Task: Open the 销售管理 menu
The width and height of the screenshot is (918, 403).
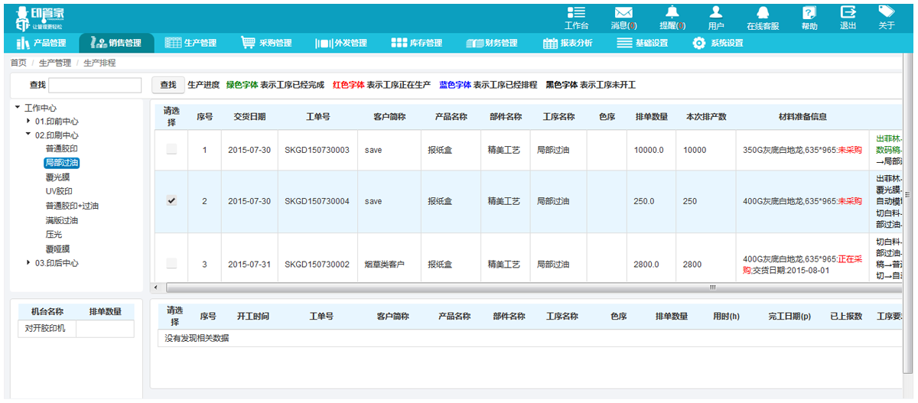Action: click(116, 43)
